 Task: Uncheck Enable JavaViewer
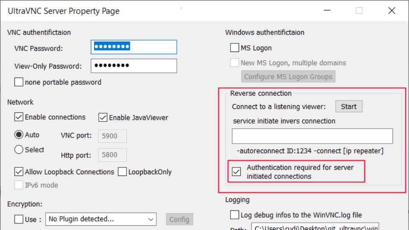(103, 118)
